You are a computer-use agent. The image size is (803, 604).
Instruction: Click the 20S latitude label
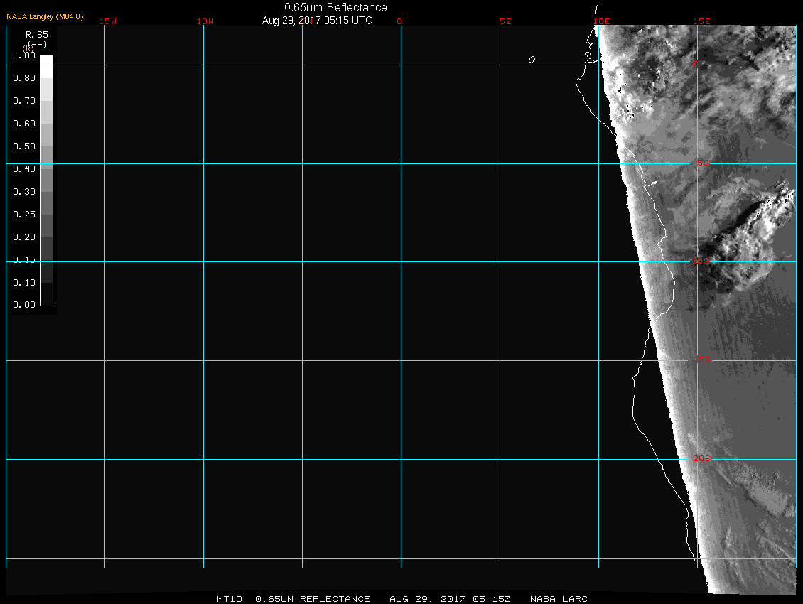702,458
